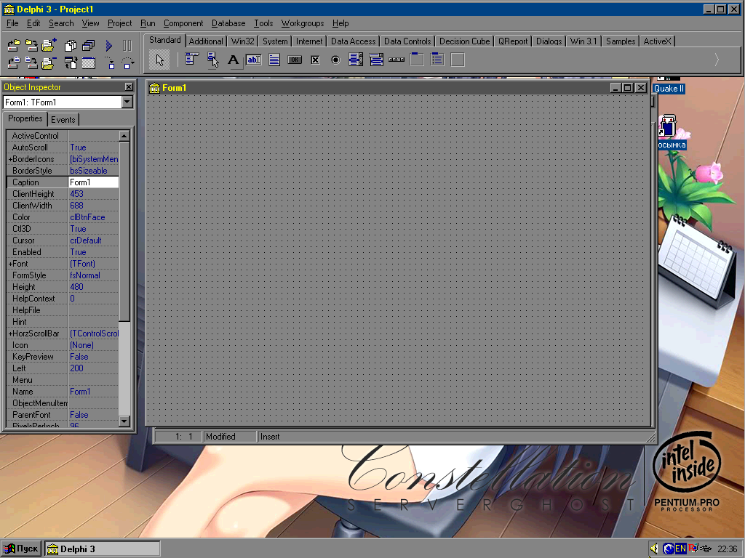This screenshot has height=558, width=745.
Task: Select the CheckBox component
Action: point(315,60)
